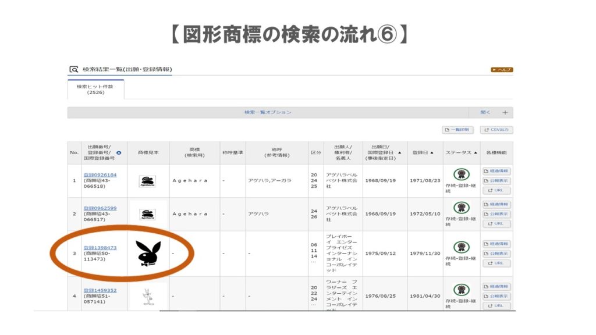
Task: Sort by ステータス column header arrow
Action: pyautogui.click(x=476, y=152)
